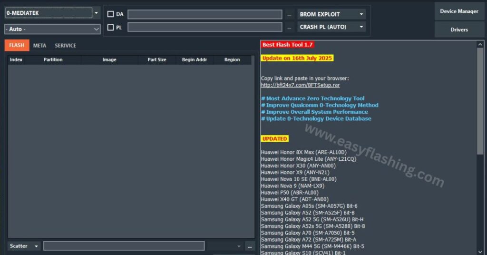Open the BROM EXPLOIT dropdown
The height and width of the screenshot is (255, 487).
tap(331, 14)
